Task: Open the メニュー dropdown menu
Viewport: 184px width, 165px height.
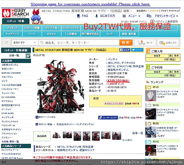Action: [131, 16]
